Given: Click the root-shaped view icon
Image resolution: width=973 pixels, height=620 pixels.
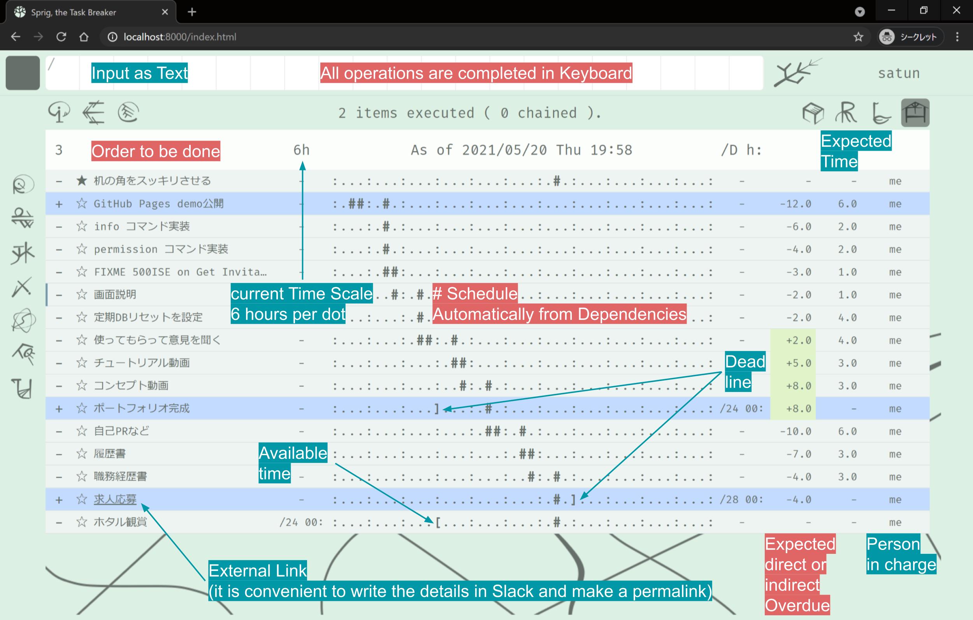Looking at the screenshot, I should [846, 113].
